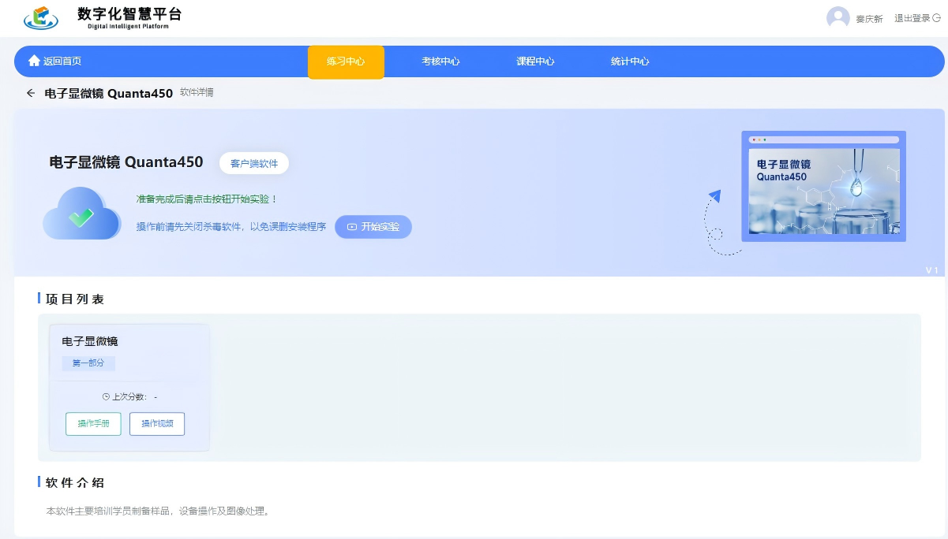Click the Quanta450 preview thumbnail image
The image size is (948, 539).
click(823, 187)
